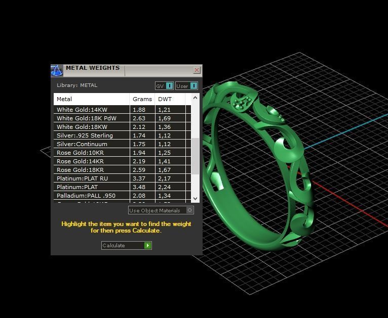The width and height of the screenshot is (388, 318).
Task: Toggle the User library switch
Action: click(x=186, y=86)
